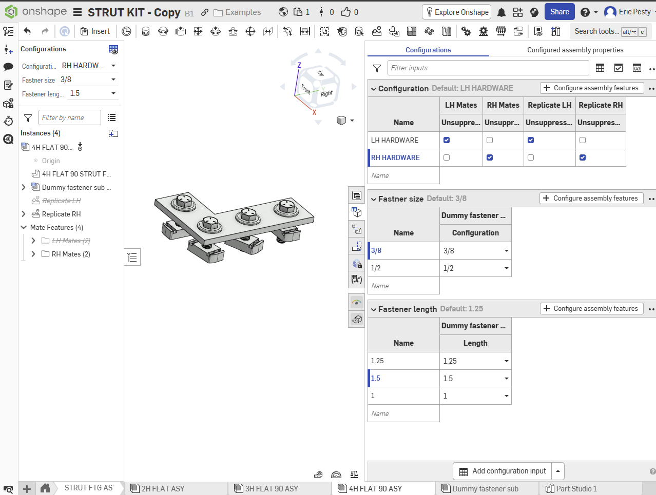
Task: Open the Examples folder link
Action: pos(238,12)
